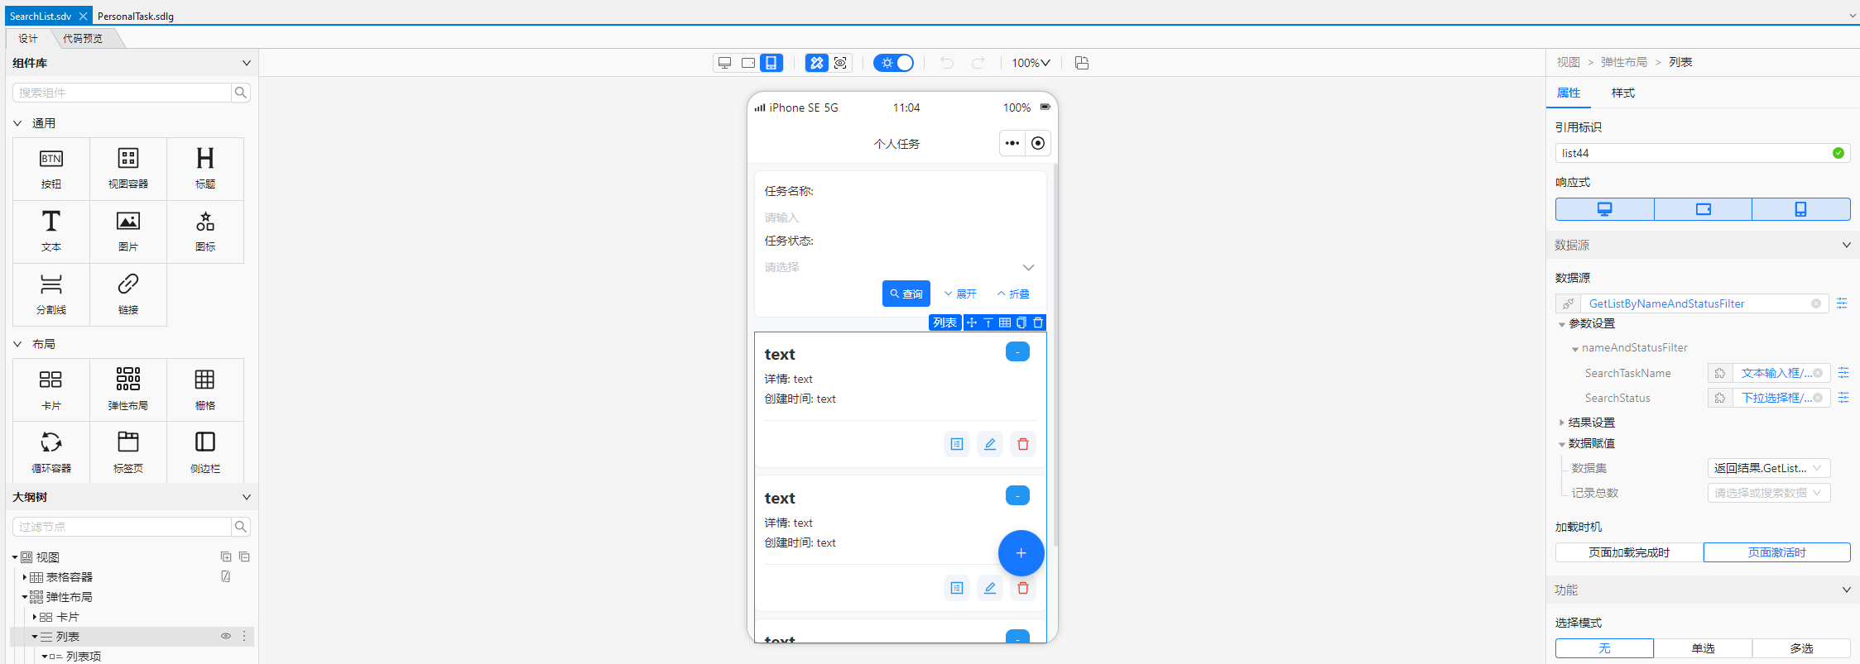Click the first card's edit pencil icon
1860x664 pixels.
pyautogui.click(x=990, y=444)
